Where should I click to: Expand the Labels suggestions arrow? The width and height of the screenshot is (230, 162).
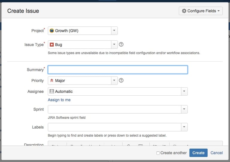tap(184, 127)
